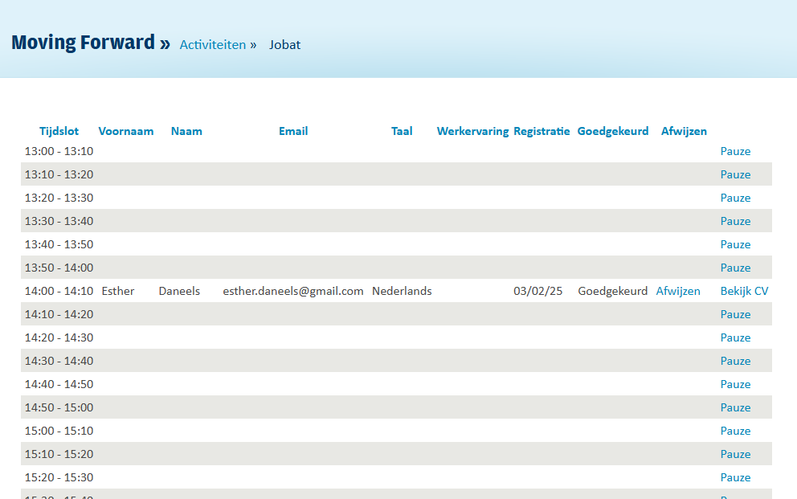
Task: Mark the 15:10 - 15:20 slot as Pauze
Action: click(735, 454)
